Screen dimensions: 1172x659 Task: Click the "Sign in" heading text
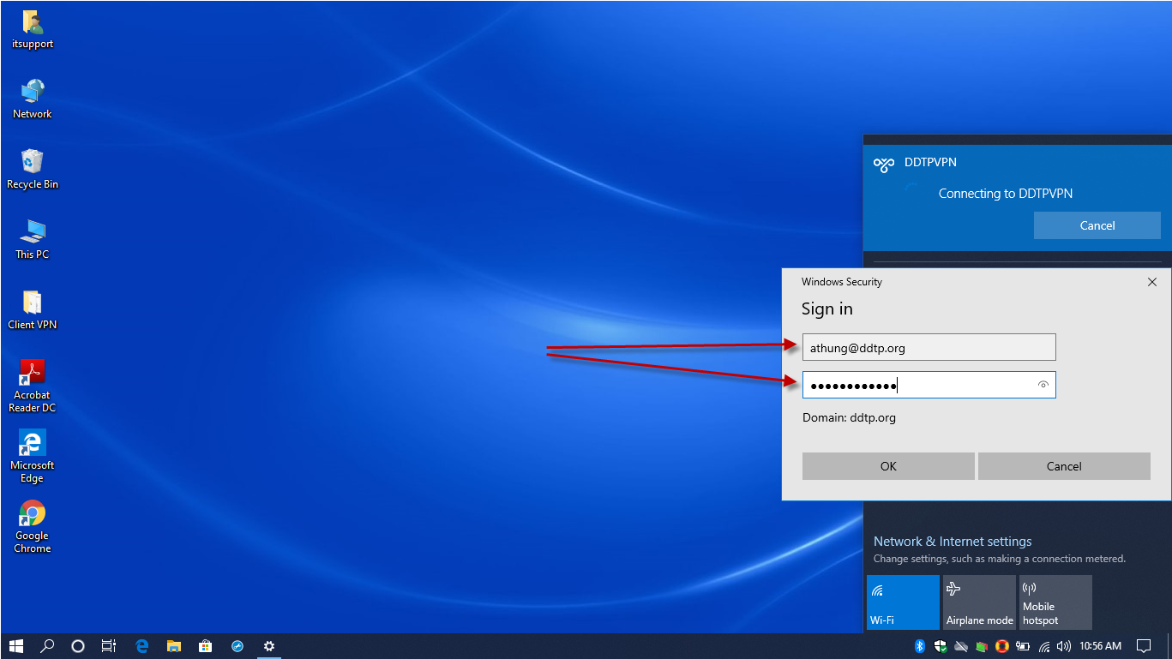point(827,309)
